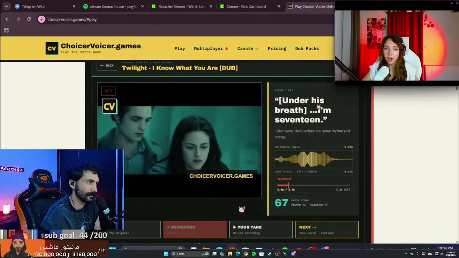Image resolution: width=459 pixels, height=258 pixels.
Task: Click Next to continue
Action: [x=327, y=229]
